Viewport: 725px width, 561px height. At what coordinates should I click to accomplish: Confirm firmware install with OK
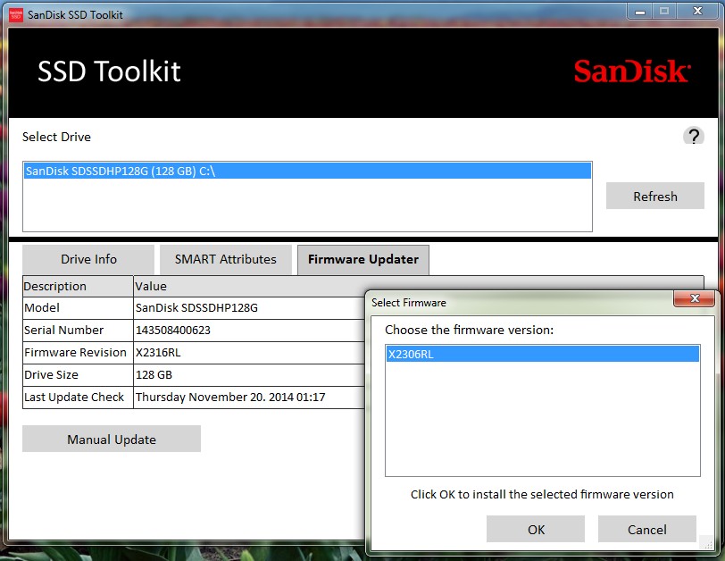pyautogui.click(x=536, y=529)
